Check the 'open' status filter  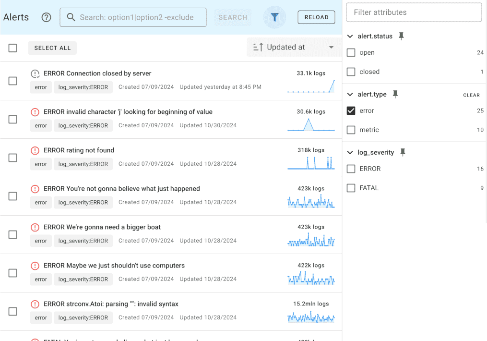point(351,52)
